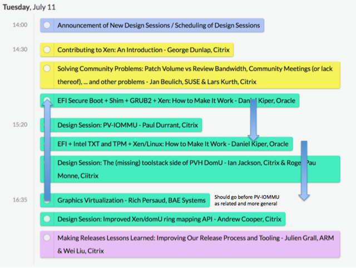Click the rightmost blue downward arrow

304,171
